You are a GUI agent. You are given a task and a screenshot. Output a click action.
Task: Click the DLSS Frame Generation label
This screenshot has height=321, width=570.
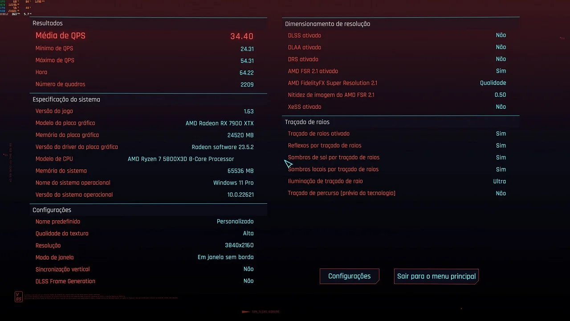pyautogui.click(x=65, y=281)
